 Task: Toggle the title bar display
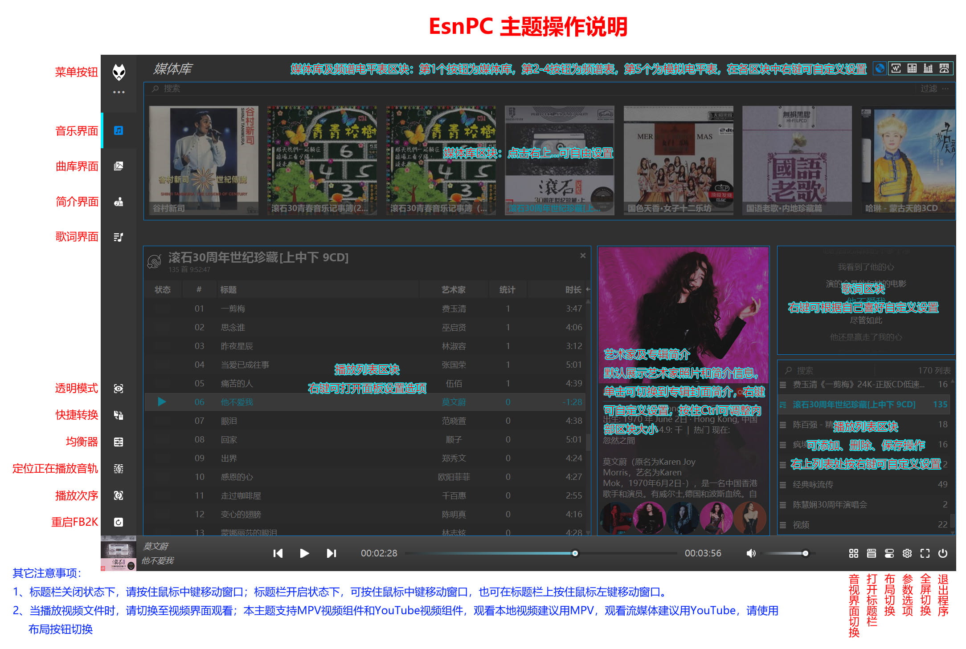pos(872,553)
